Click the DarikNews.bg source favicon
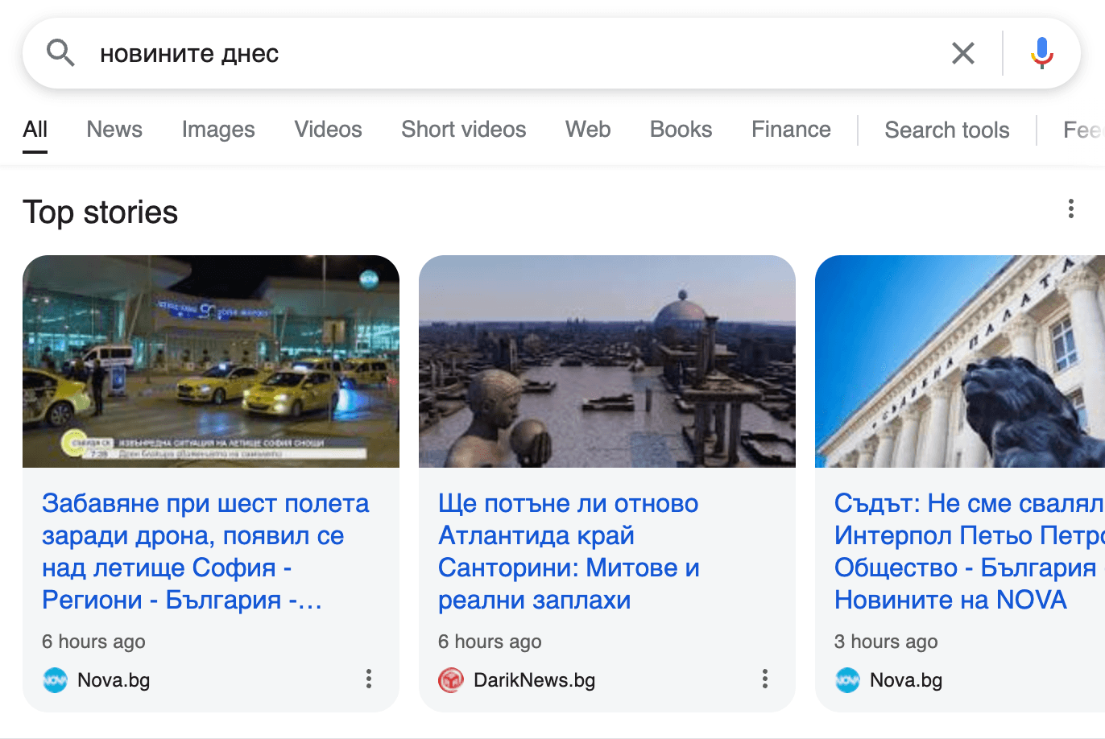This screenshot has height=739, width=1105. [x=450, y=680]
